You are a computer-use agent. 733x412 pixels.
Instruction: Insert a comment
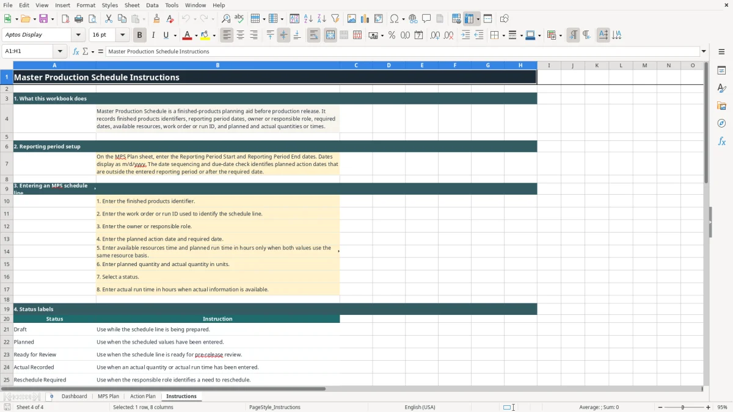426,19
